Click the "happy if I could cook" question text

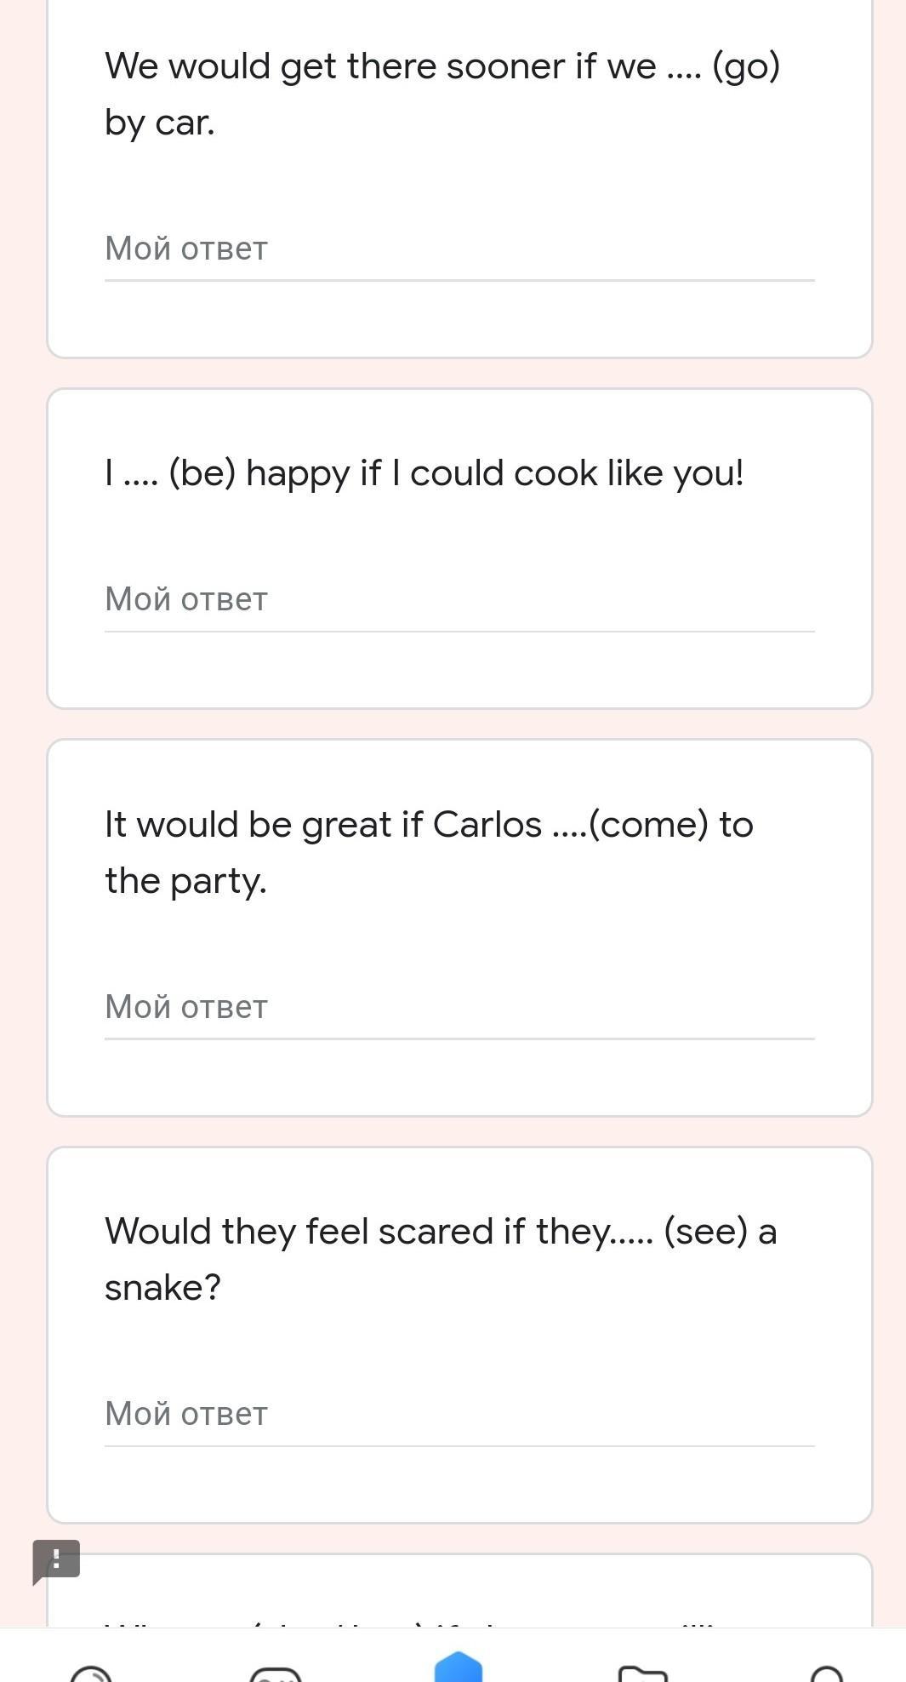tap(425, 473)
